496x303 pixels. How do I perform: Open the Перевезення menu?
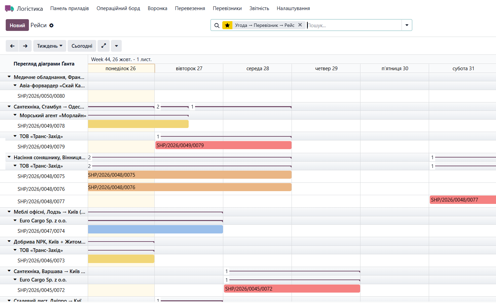pyautogui.click(x=190, y=8)
